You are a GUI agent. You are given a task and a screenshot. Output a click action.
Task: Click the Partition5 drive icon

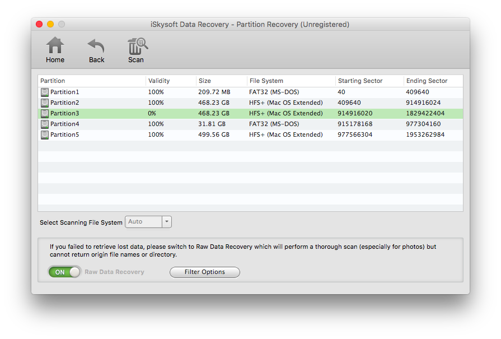(45, 135)
